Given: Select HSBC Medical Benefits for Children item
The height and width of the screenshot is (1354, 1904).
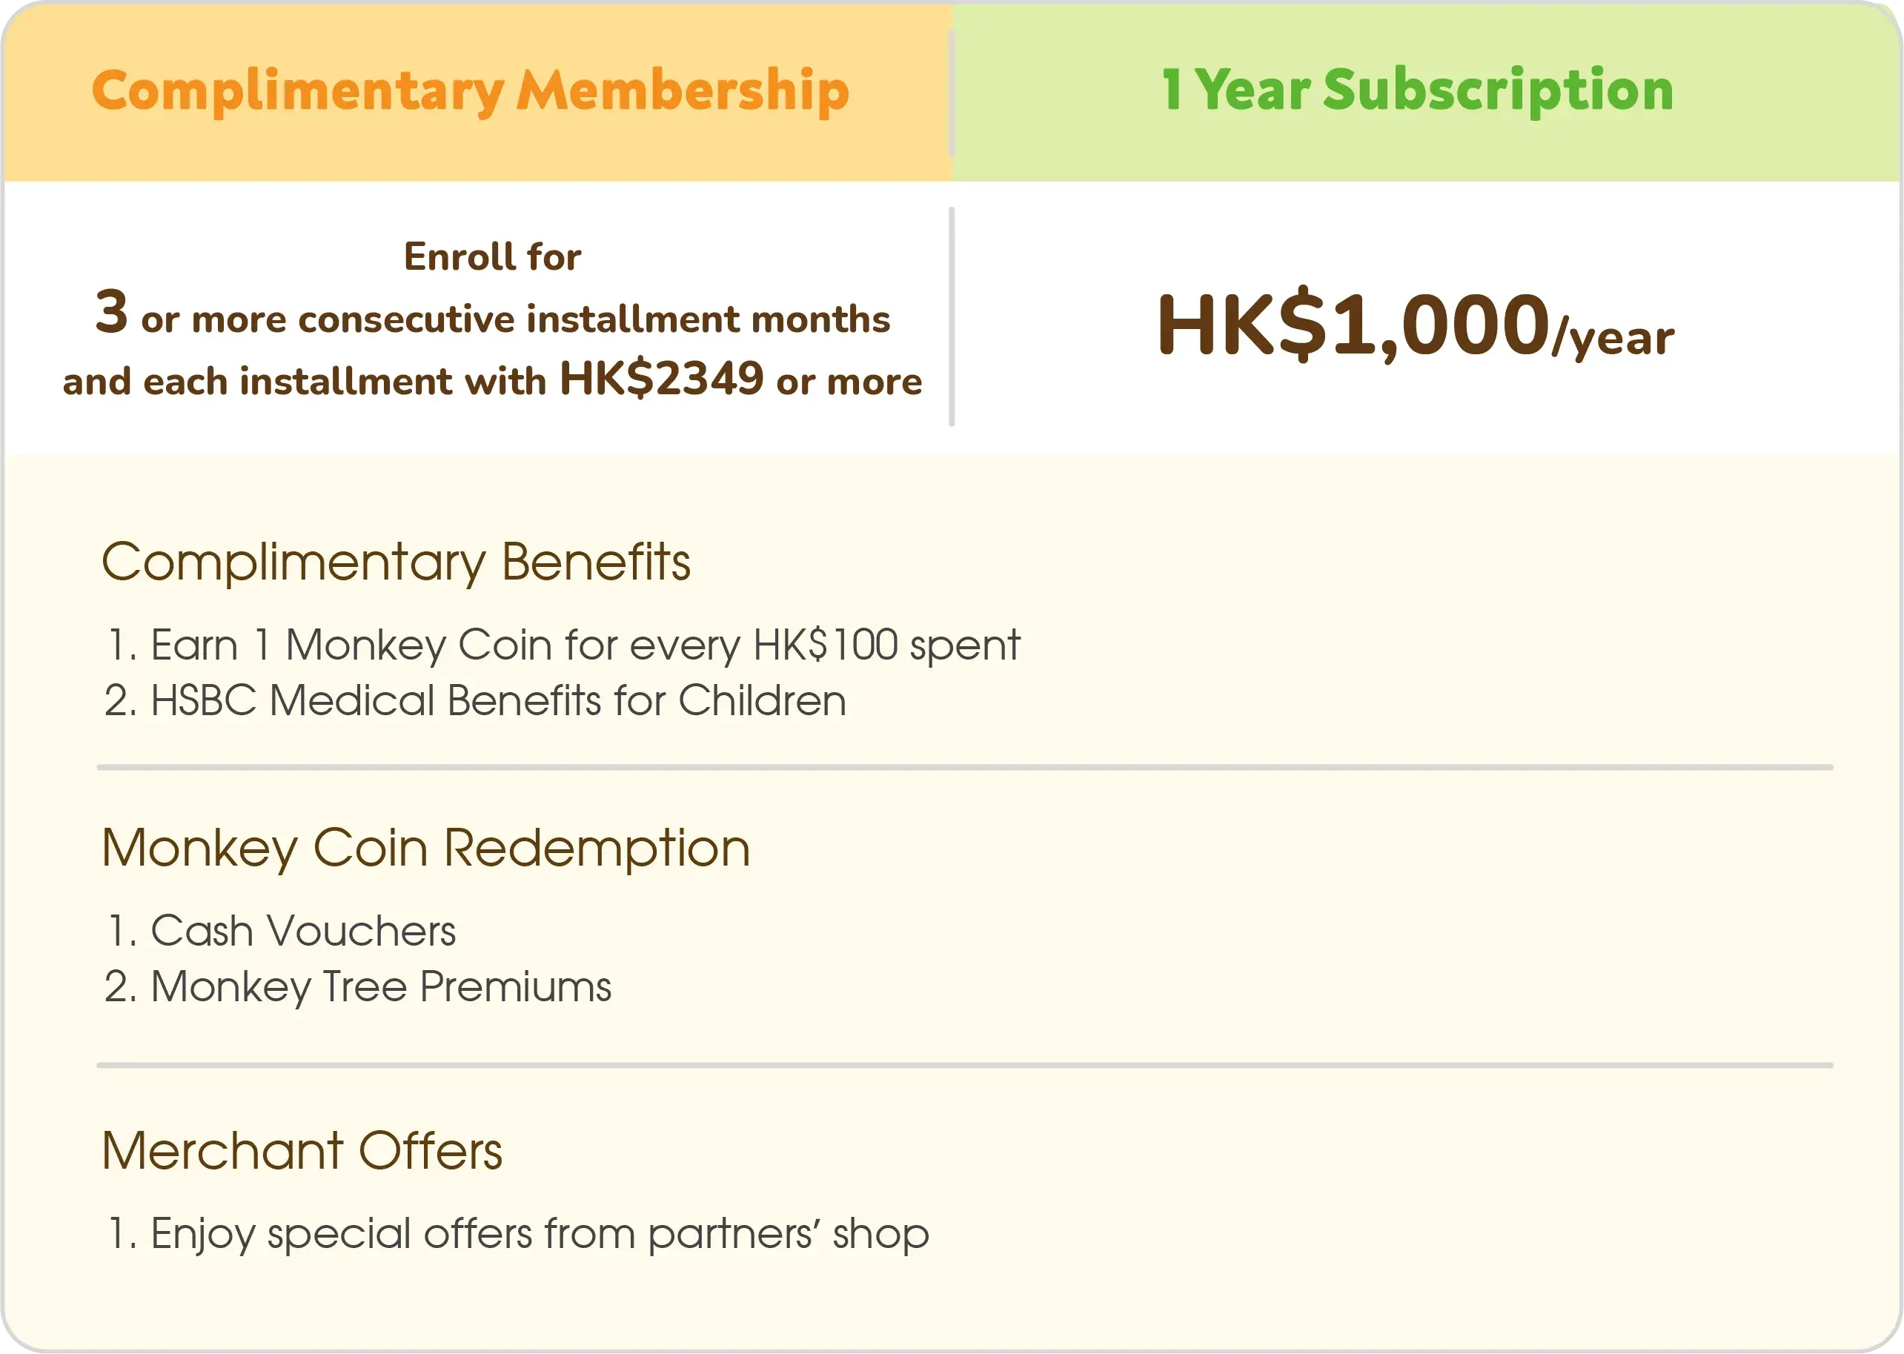Looking at the screenshot, I should point(475,700).
